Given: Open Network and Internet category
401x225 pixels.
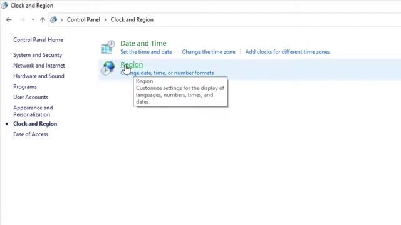Looking at the screenshot, I should (x=39, y=65).
